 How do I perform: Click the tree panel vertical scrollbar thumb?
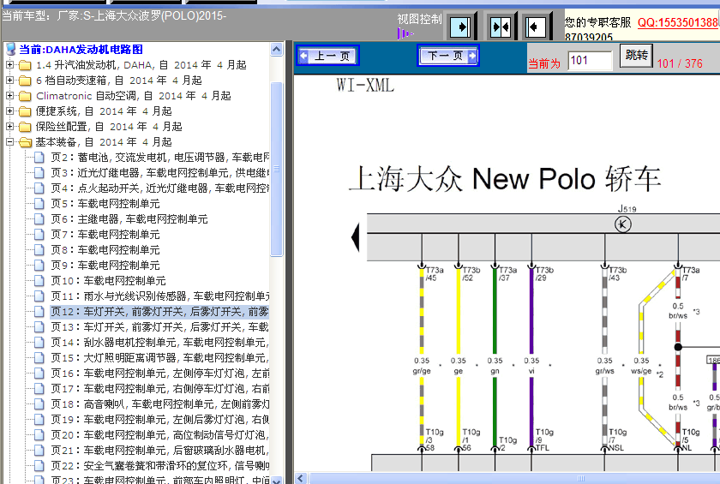[276, 169]
